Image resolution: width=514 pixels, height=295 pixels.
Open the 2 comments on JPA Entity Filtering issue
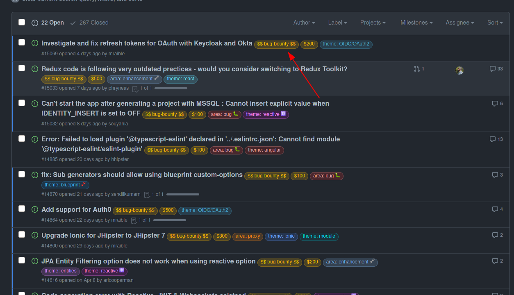point(497,261)
